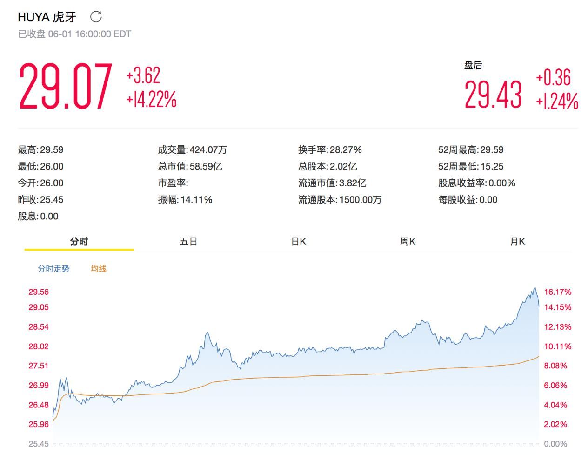
Task: Click the 盘后 after-hours label
Action: [473, 65]
